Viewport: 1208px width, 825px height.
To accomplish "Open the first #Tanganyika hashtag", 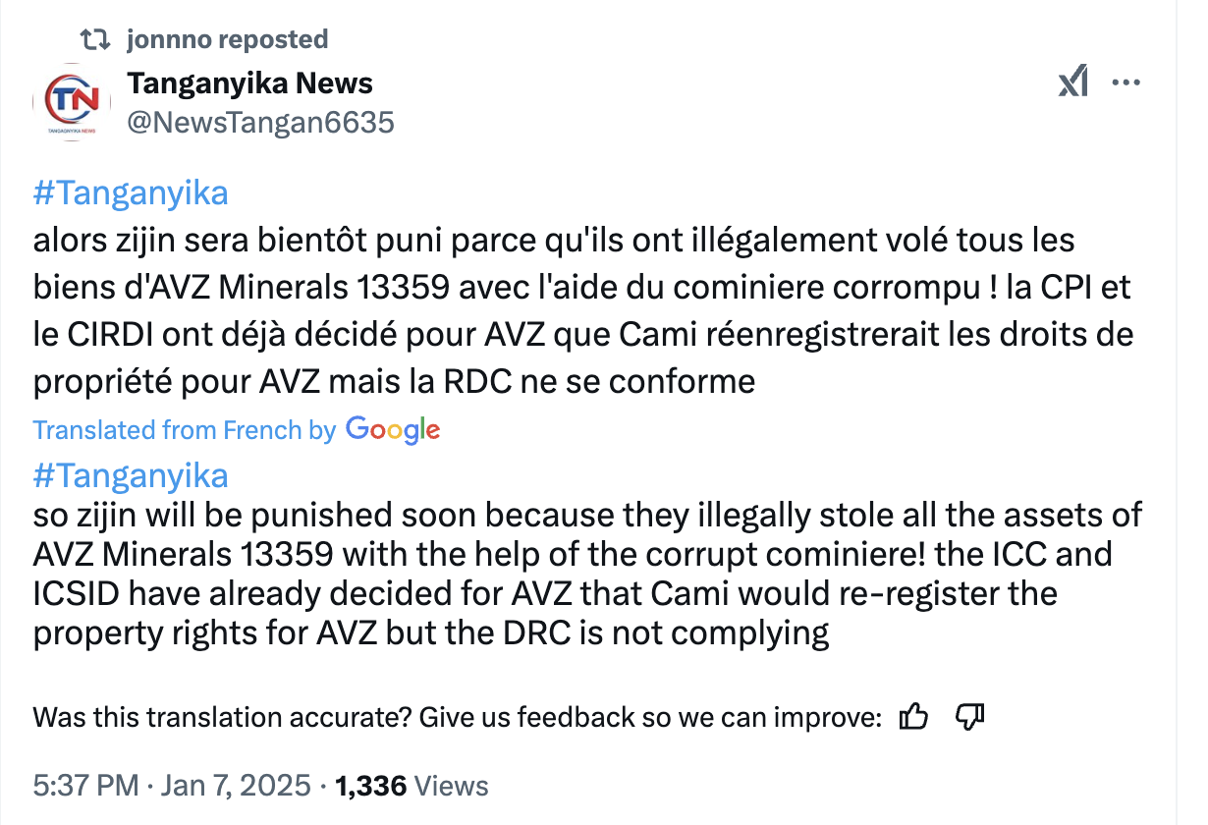I will coord(131,192).
